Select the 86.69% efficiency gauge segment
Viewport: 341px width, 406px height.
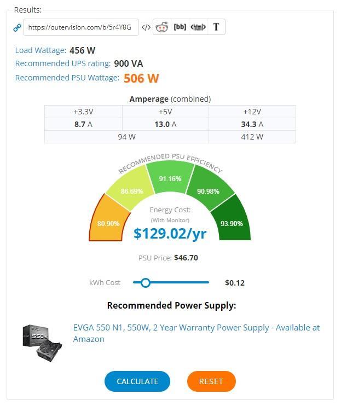pyautogui.click(x=131, y=189)
